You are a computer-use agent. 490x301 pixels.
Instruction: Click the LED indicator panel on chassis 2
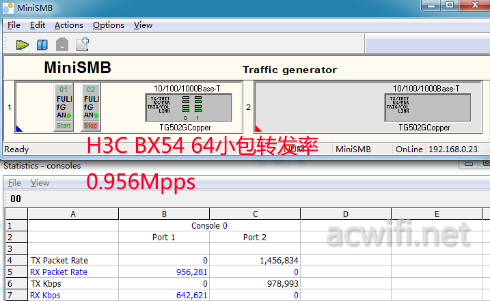(428, 107)
